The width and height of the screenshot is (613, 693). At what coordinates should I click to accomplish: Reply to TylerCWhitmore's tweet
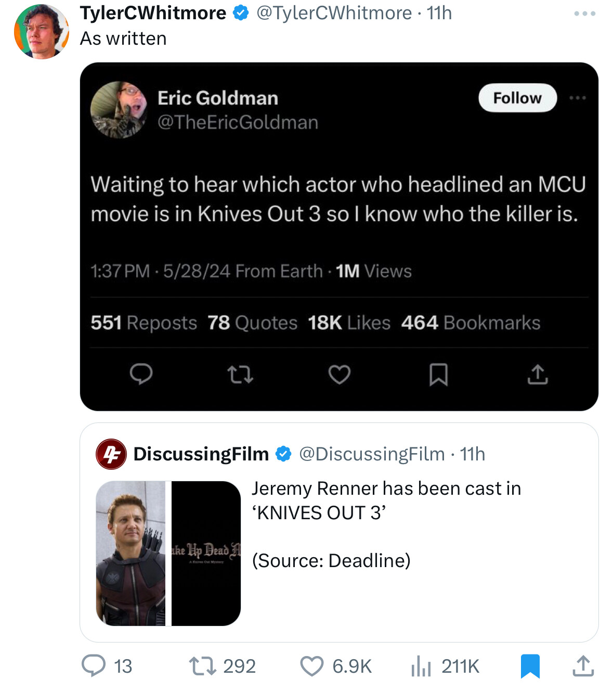point(94,665)
